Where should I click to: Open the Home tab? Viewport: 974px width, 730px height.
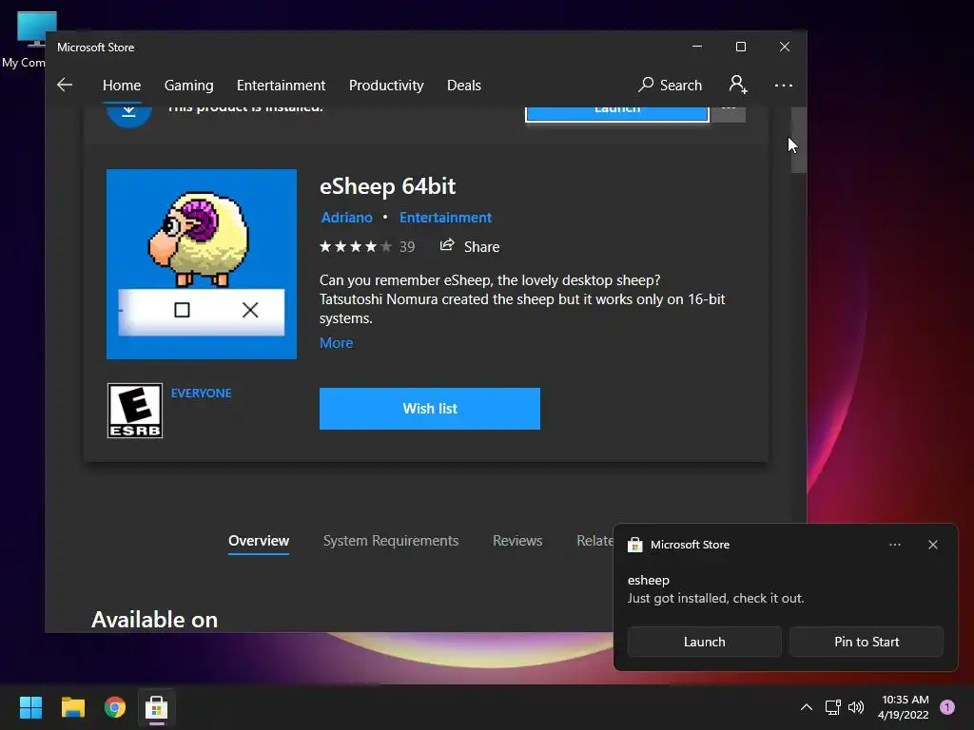(x=122, y=85)
